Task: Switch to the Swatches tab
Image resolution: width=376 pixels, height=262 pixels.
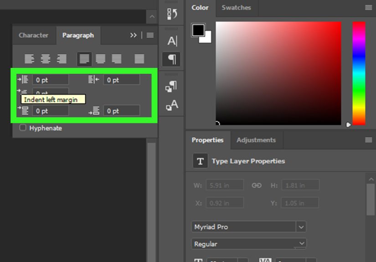Action: point(237,8)
